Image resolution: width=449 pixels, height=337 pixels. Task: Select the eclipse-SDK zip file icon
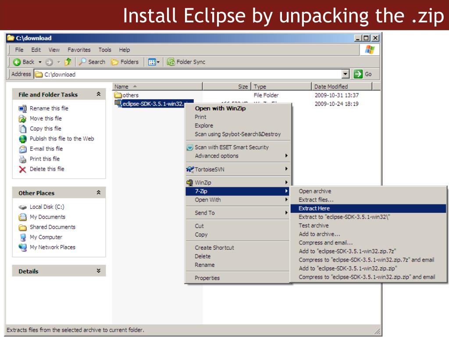pyautogui.click(x=118, y=103)
